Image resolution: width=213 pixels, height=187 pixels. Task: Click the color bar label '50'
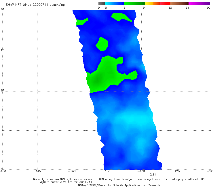[170, 8]
